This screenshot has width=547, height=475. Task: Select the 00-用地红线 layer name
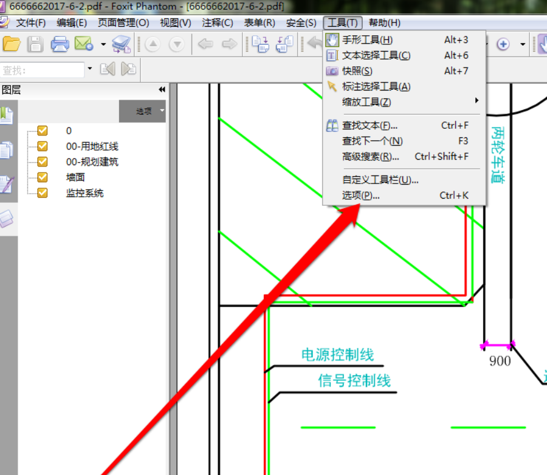pyautogui.click(x=92, y=146)
